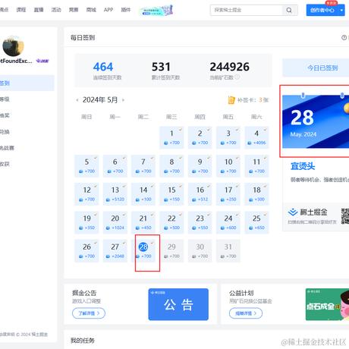
Task: Click the QR code in share card
Action: 345,216
